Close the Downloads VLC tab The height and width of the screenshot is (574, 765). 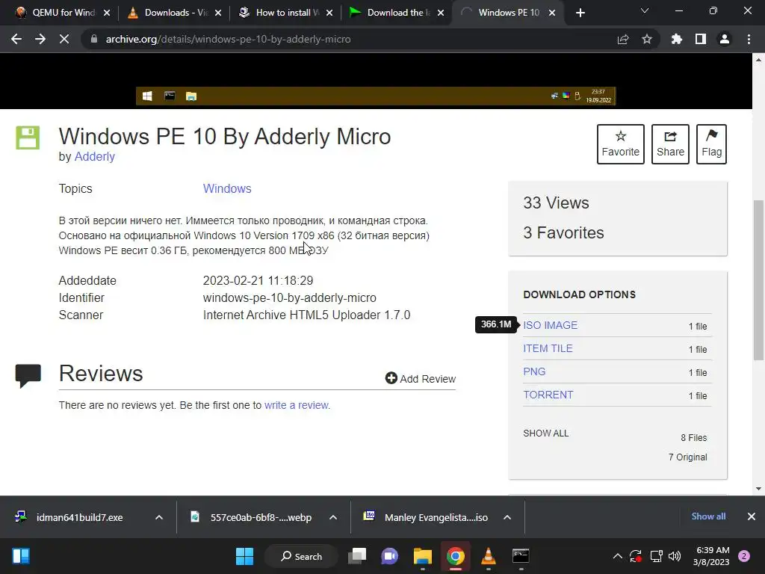[x=218, y=13]
